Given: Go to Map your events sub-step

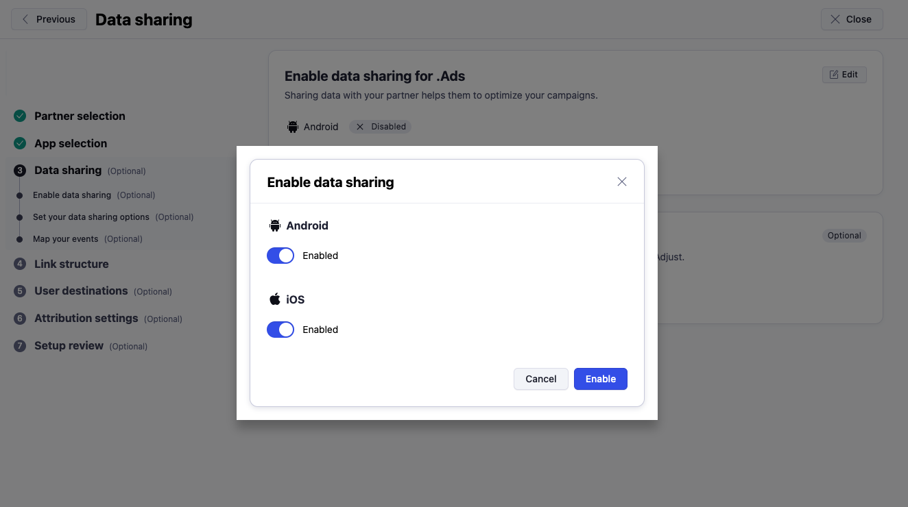Looking at the screenshot, I should coord(66,239).
